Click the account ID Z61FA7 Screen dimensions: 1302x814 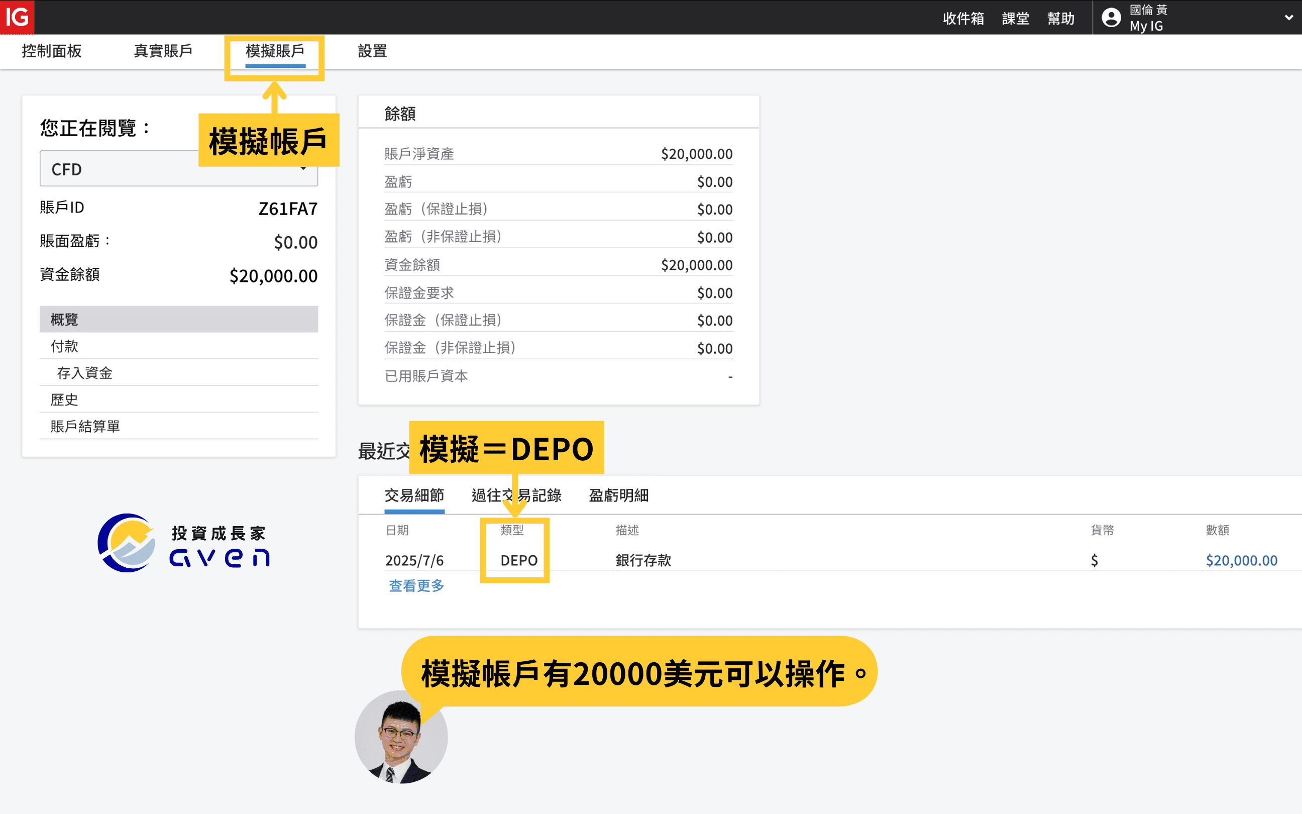[x=288, y=209]
